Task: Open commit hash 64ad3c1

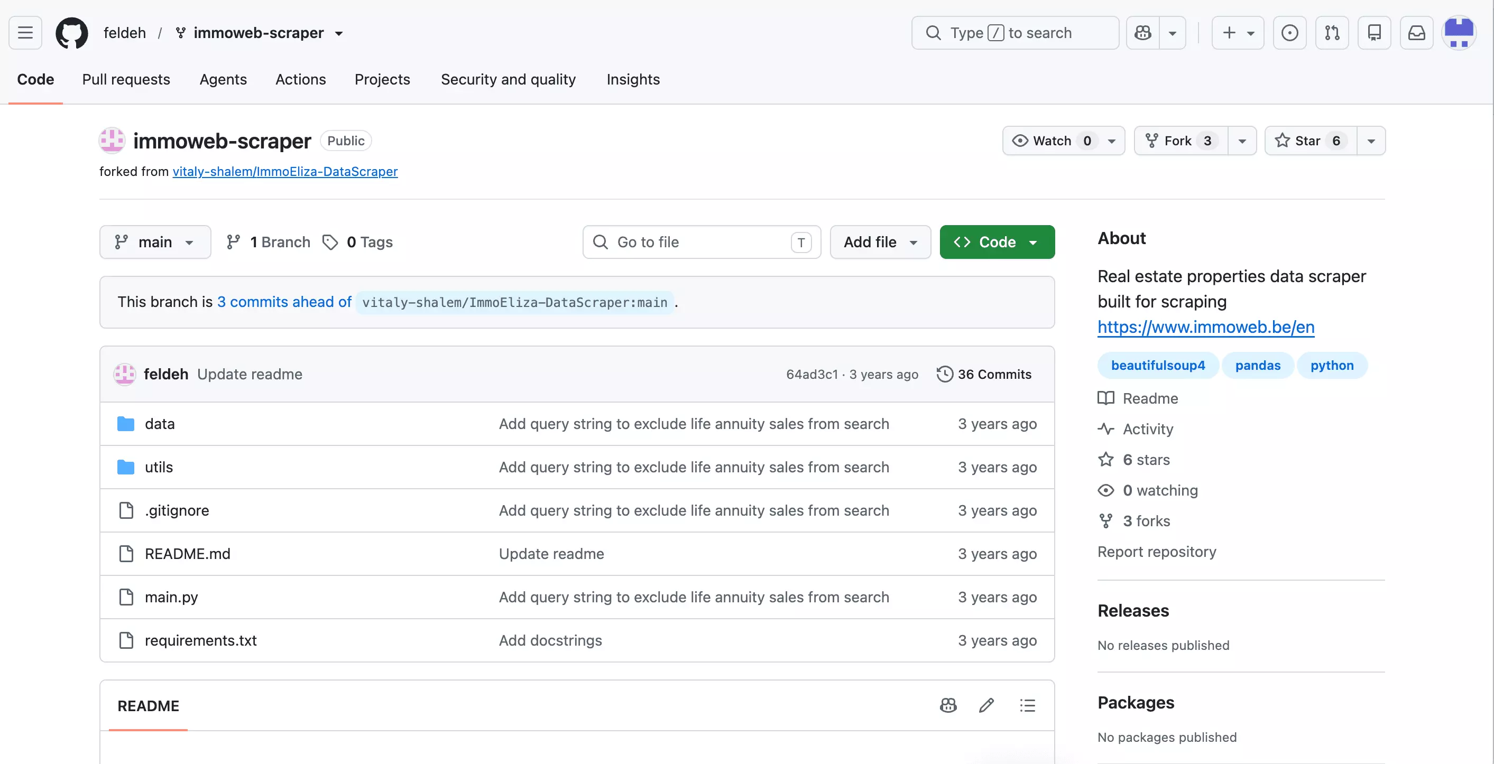Action: [811, 375]
